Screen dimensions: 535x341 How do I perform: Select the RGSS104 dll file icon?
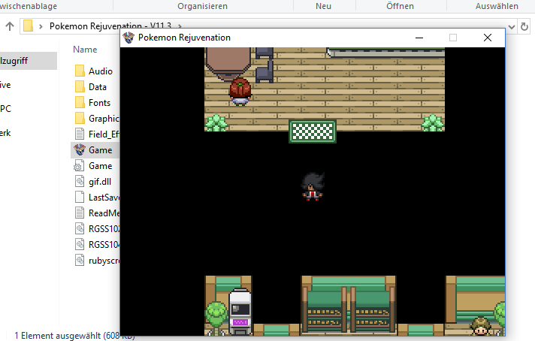point(80,244)
